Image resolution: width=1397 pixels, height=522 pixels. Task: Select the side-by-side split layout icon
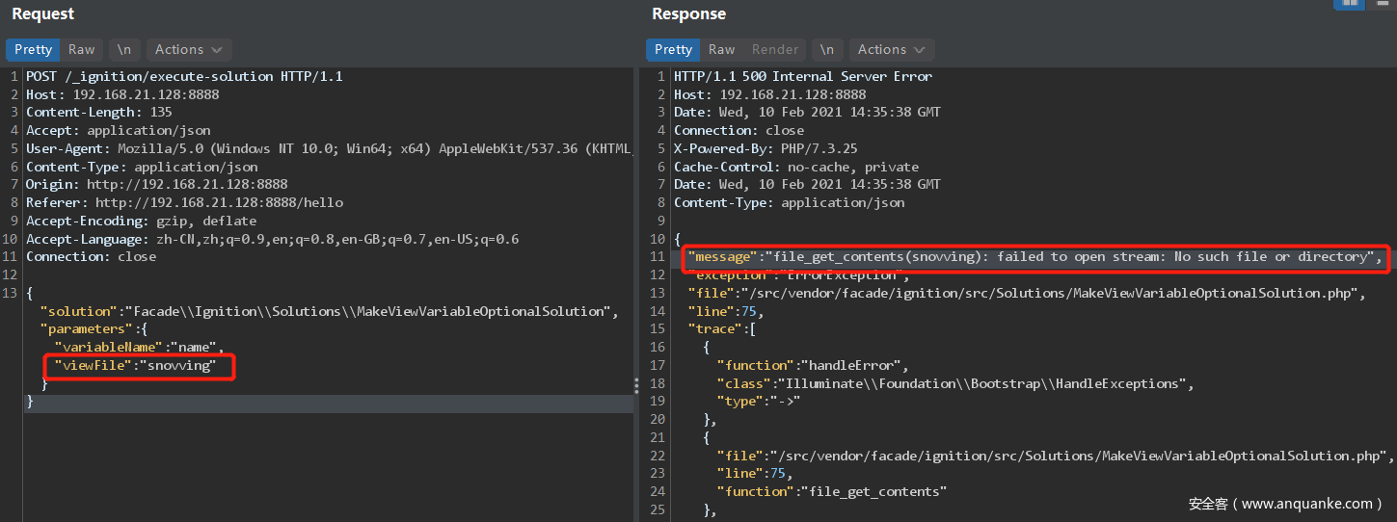[1350, 4]
